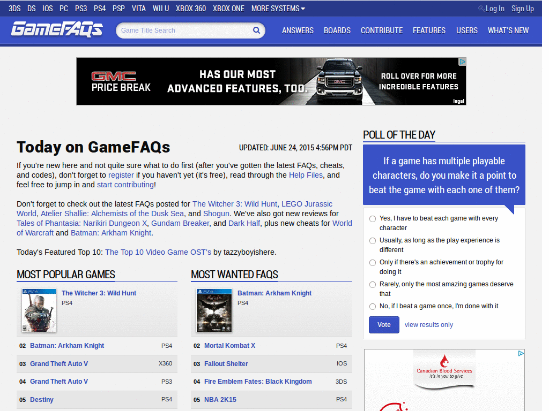This screenshot has height=411, width=549.
Task: Click the key icon beside Log In
Action: (x=481, y=9)
